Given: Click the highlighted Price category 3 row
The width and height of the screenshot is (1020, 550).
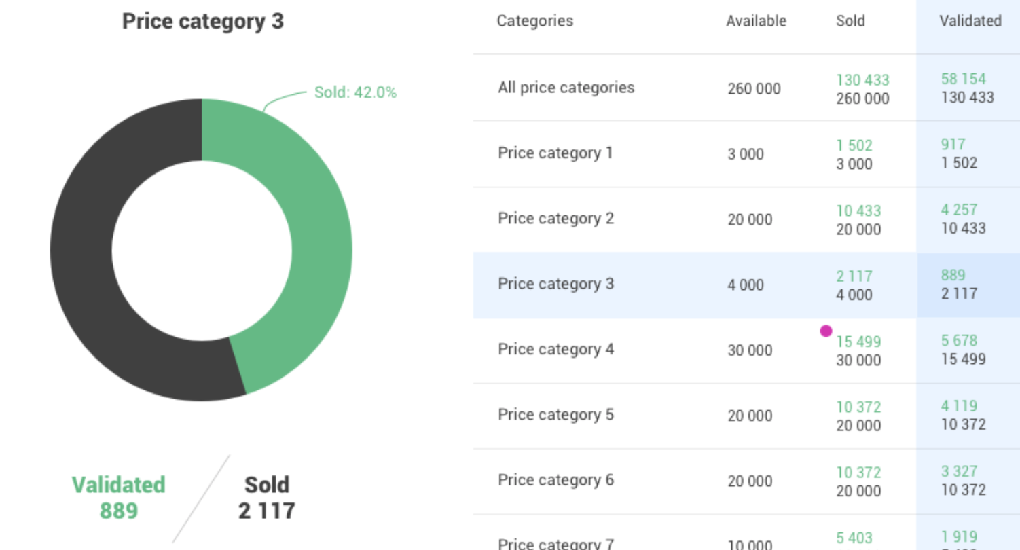Looking at the screenshot, I should (746, 285).
